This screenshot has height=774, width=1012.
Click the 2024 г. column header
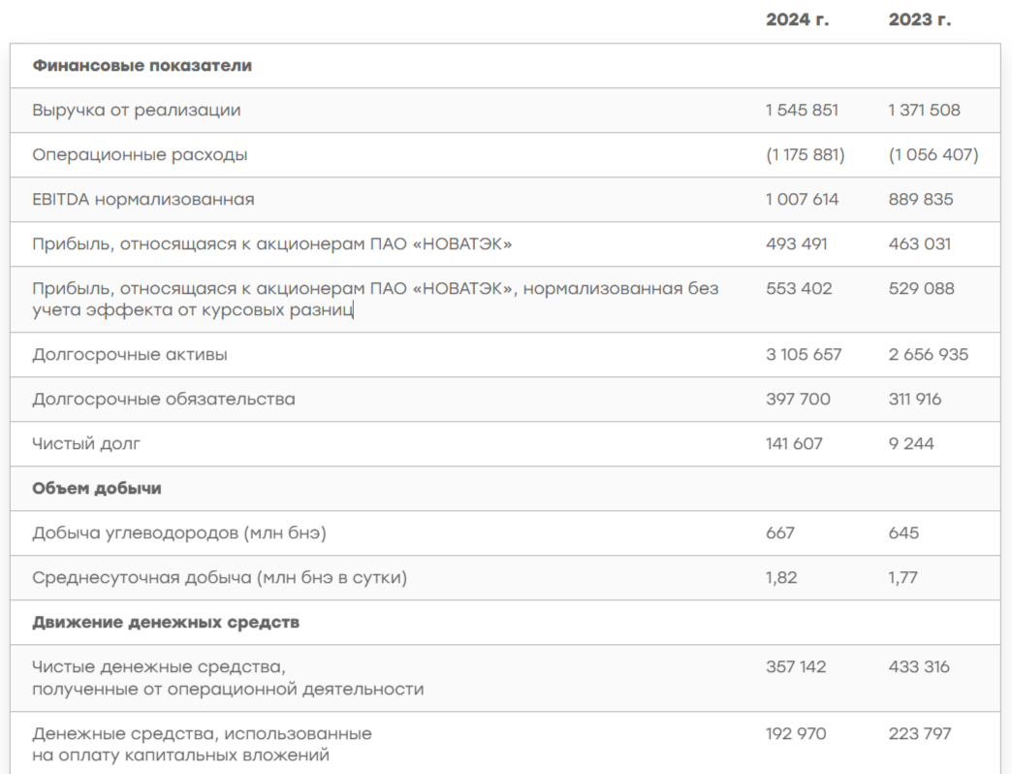pyautogui.click(x=797, y=19)
